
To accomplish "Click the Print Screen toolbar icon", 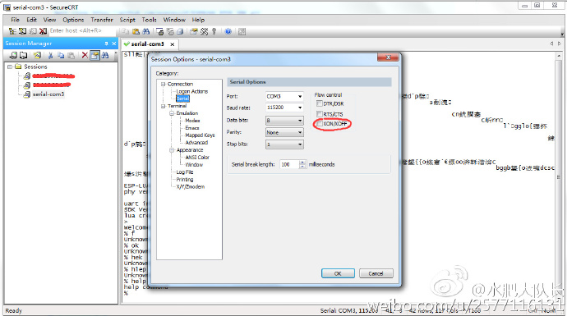I will click(x=160, y=32).
